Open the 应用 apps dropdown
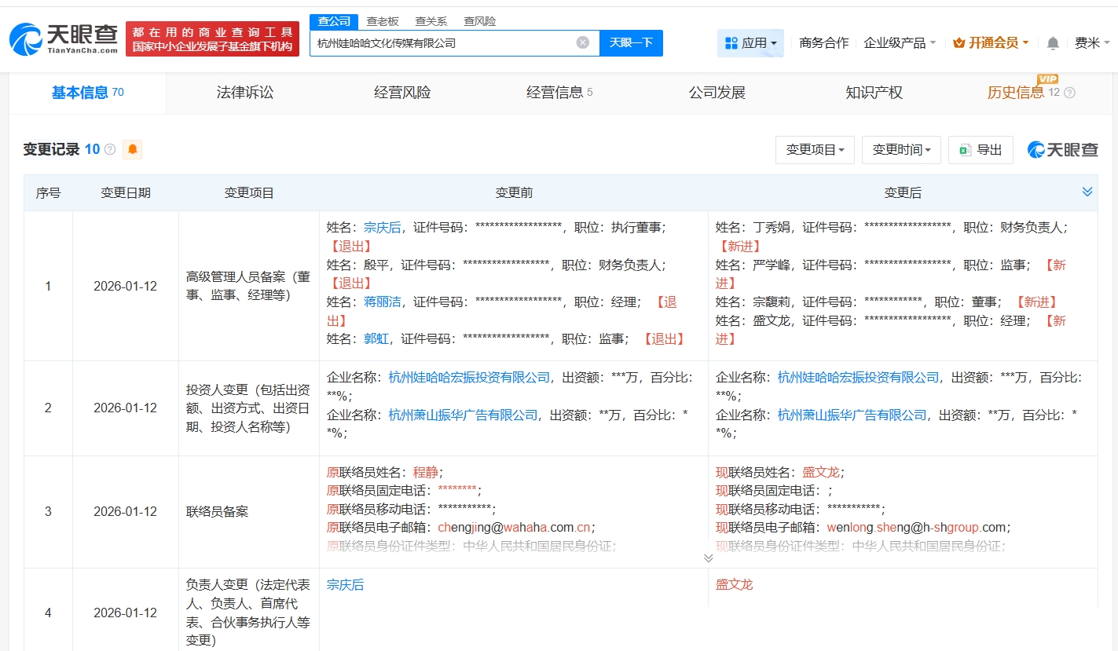The height and width of the screenshot is (651, 1118). (750, 43)
